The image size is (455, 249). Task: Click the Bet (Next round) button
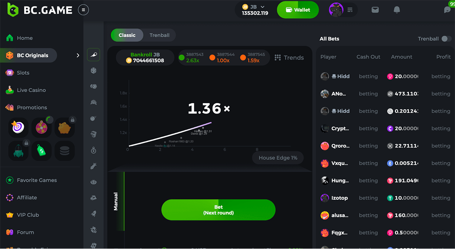(x=218, y=210)
